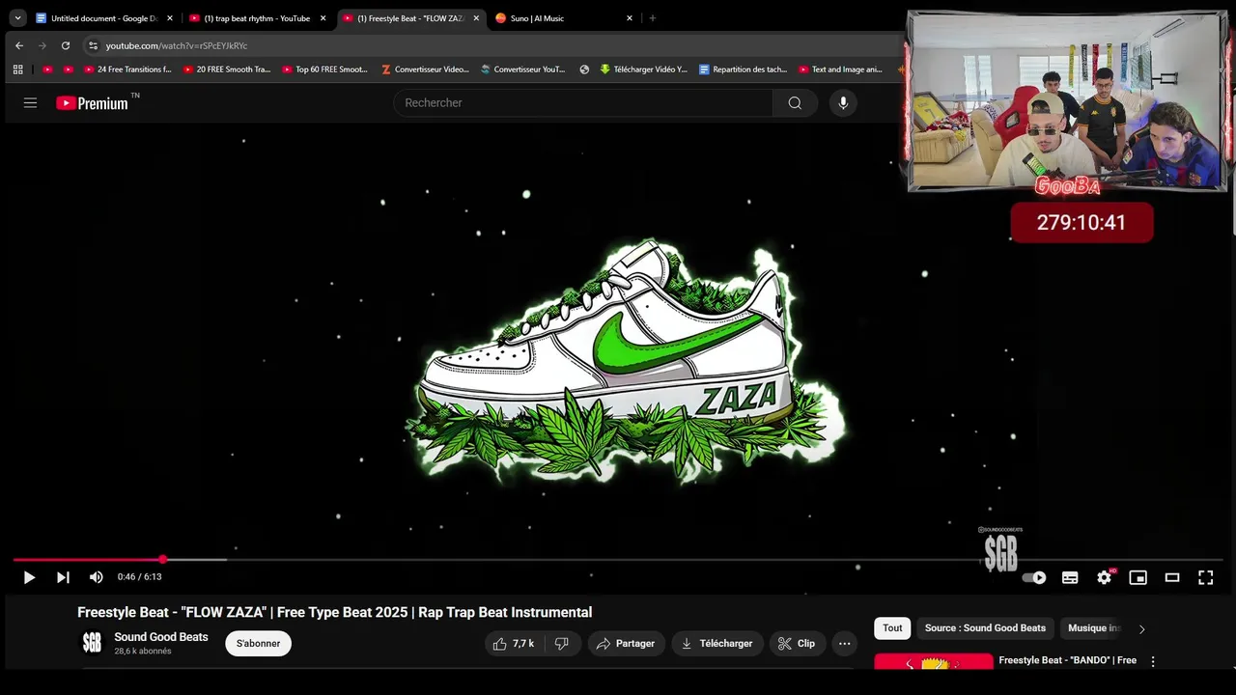The image size is (1236, 695).
Task: Click the video progress bar scrubber
Action: [x=163, y=559]
